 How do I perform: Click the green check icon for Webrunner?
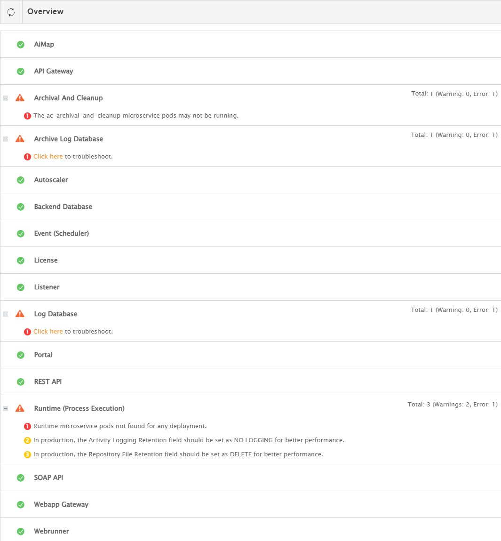tap(21, 532)
